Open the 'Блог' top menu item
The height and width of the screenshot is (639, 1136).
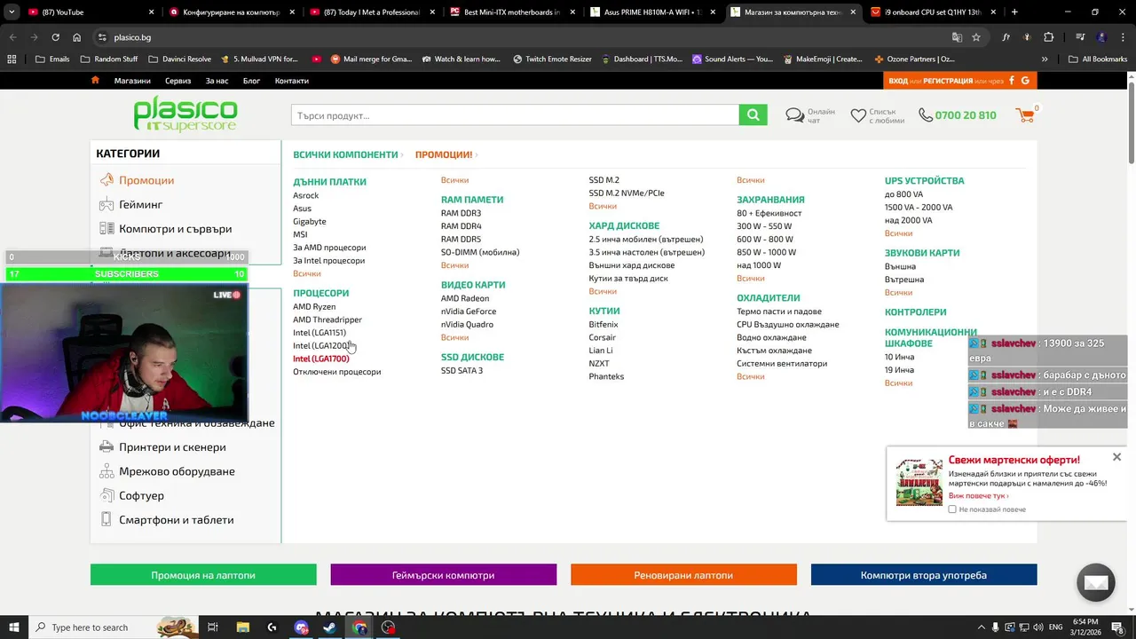[x=251, y=81]
